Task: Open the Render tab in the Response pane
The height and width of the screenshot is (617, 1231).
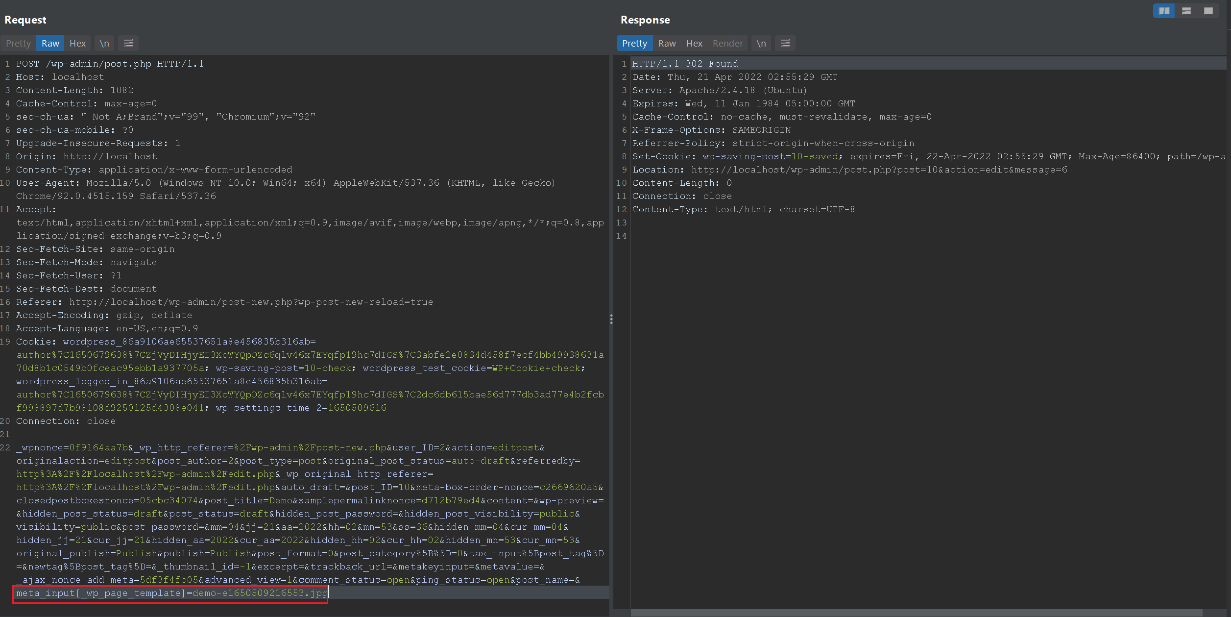Action: coord(727,43)
